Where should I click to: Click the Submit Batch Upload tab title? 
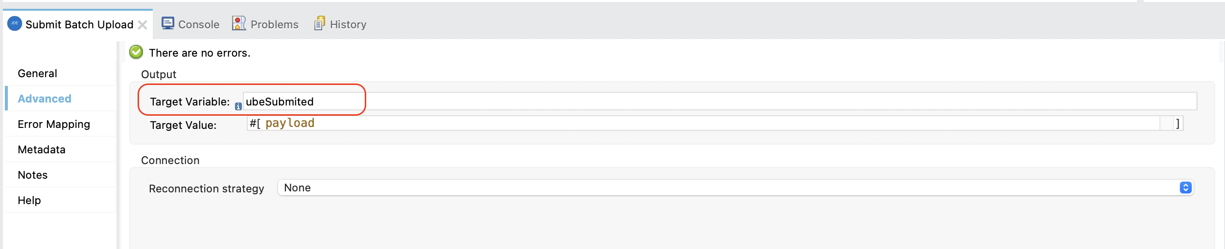click(x=79, y=25)
